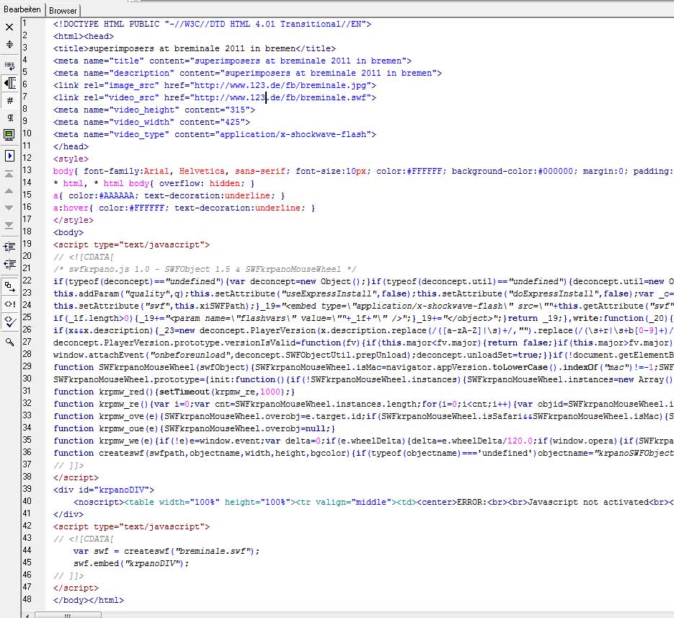This screenshot has height=618, width=674.
Task: Click the breminale.swf string in createswf call
Action: (x=216, y=551)
